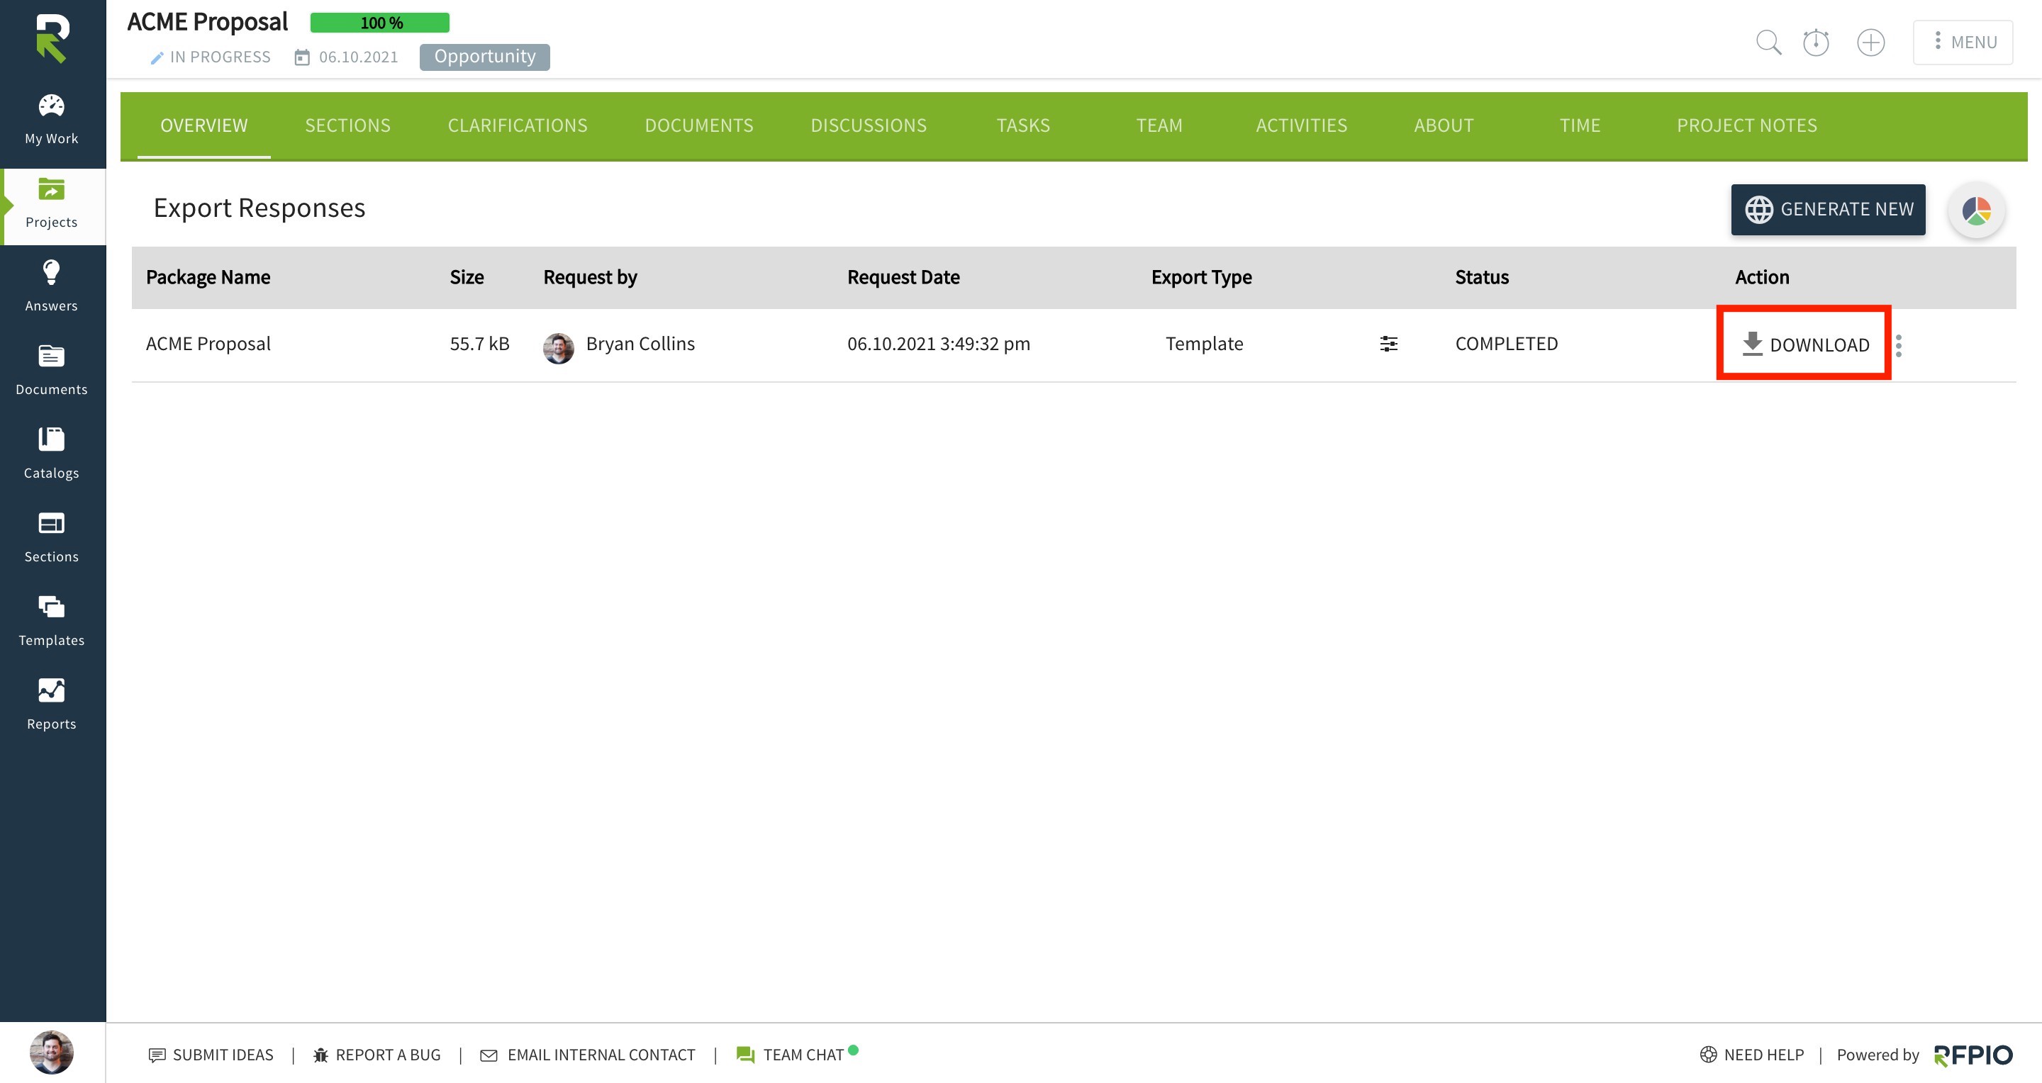Click the RFPIO logo in the footer

pos(1973,1055)
